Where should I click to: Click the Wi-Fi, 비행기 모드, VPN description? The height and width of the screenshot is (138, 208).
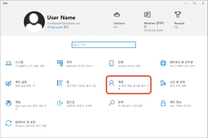click(182, 66)
